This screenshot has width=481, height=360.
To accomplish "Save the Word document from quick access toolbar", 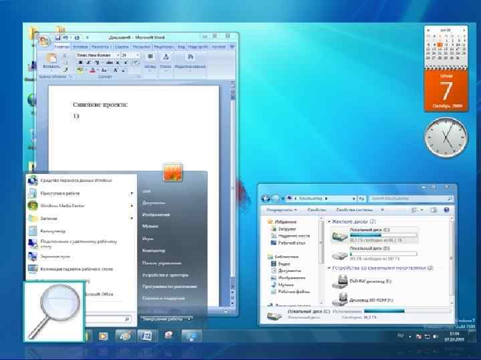I will tap(57, 37).
